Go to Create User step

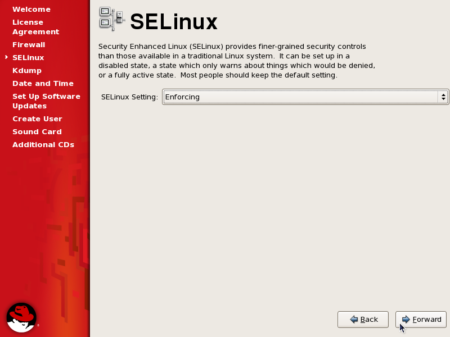click(x=37, y=119)
